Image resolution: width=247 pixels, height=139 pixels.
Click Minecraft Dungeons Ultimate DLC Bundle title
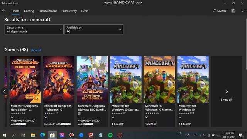click(92, 108)
